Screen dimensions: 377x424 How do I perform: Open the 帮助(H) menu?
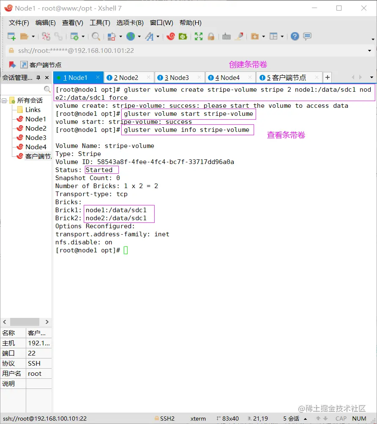[190, 23]
